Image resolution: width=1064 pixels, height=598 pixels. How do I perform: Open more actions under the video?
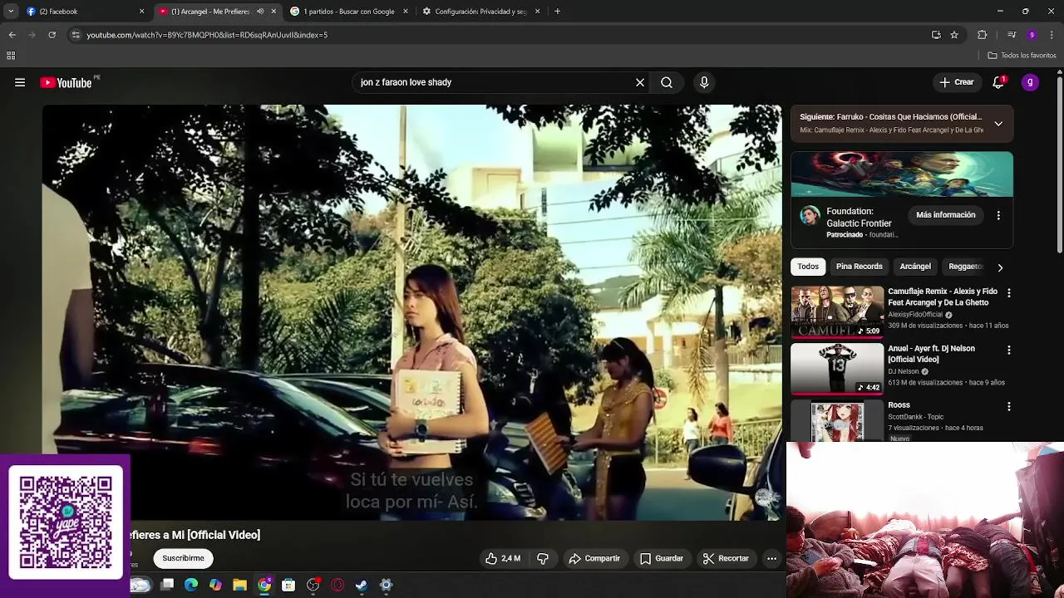(771, 559)
